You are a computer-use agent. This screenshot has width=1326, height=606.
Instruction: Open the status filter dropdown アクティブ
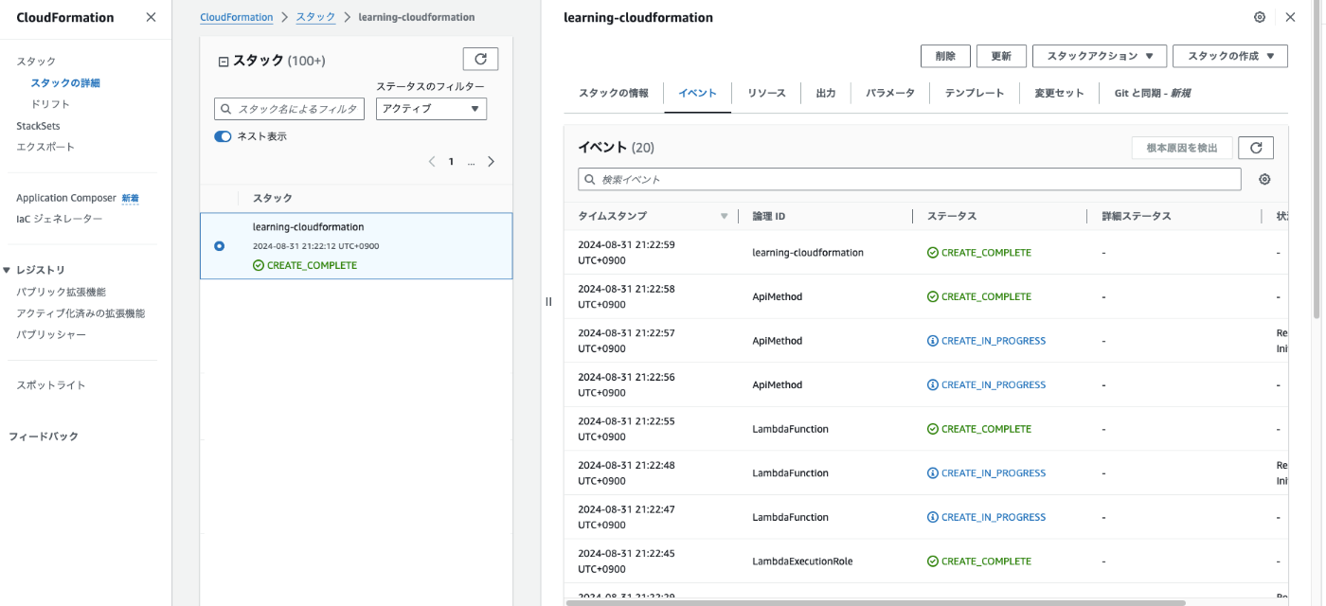click(x=431, y=109)
